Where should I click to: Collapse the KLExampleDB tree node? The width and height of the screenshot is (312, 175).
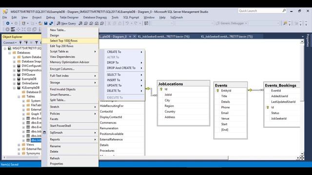click(14, 87)
